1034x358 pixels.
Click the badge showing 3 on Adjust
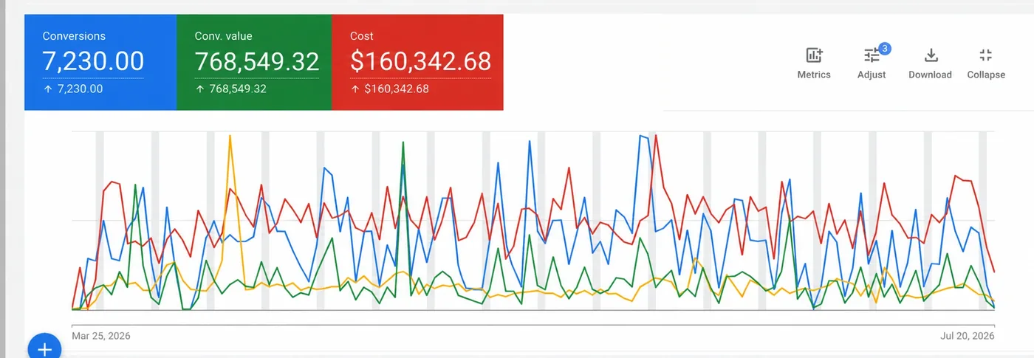click(x=885, y=49)
